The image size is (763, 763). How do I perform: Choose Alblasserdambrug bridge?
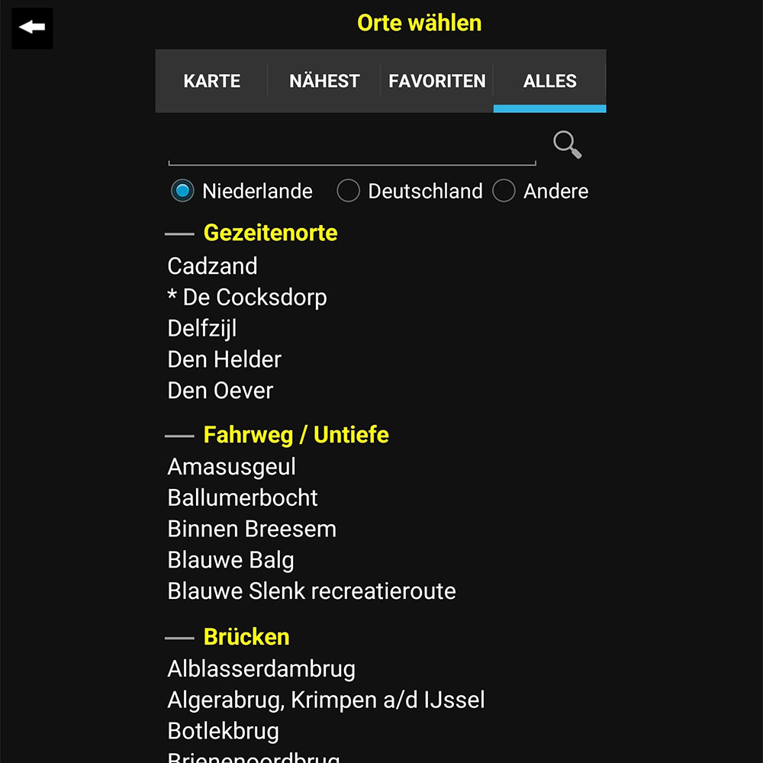[261, 669]
